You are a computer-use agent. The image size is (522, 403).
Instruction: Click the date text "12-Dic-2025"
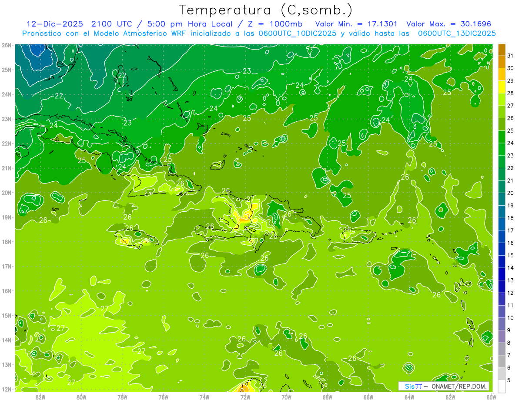point(55,24)
